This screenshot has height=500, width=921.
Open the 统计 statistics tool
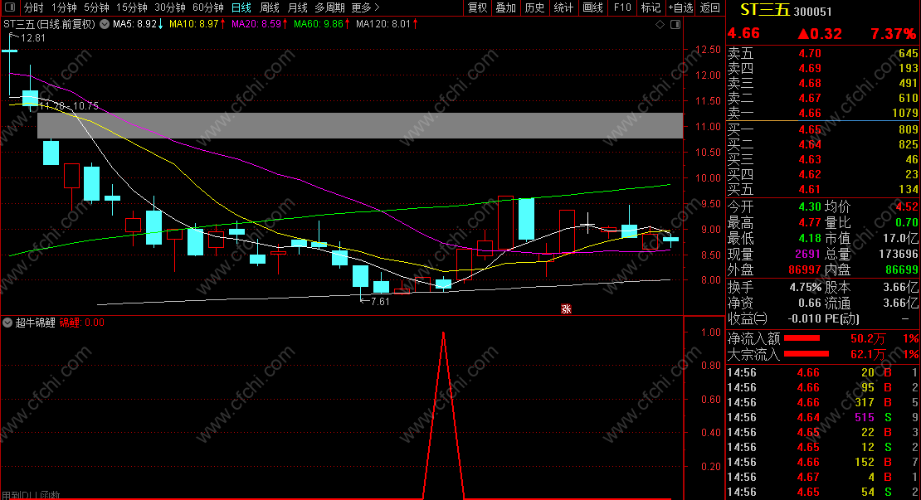pos(563,7)
